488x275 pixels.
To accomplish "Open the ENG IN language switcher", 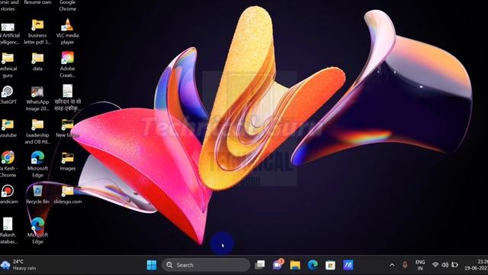I will (x=420, y=265).
